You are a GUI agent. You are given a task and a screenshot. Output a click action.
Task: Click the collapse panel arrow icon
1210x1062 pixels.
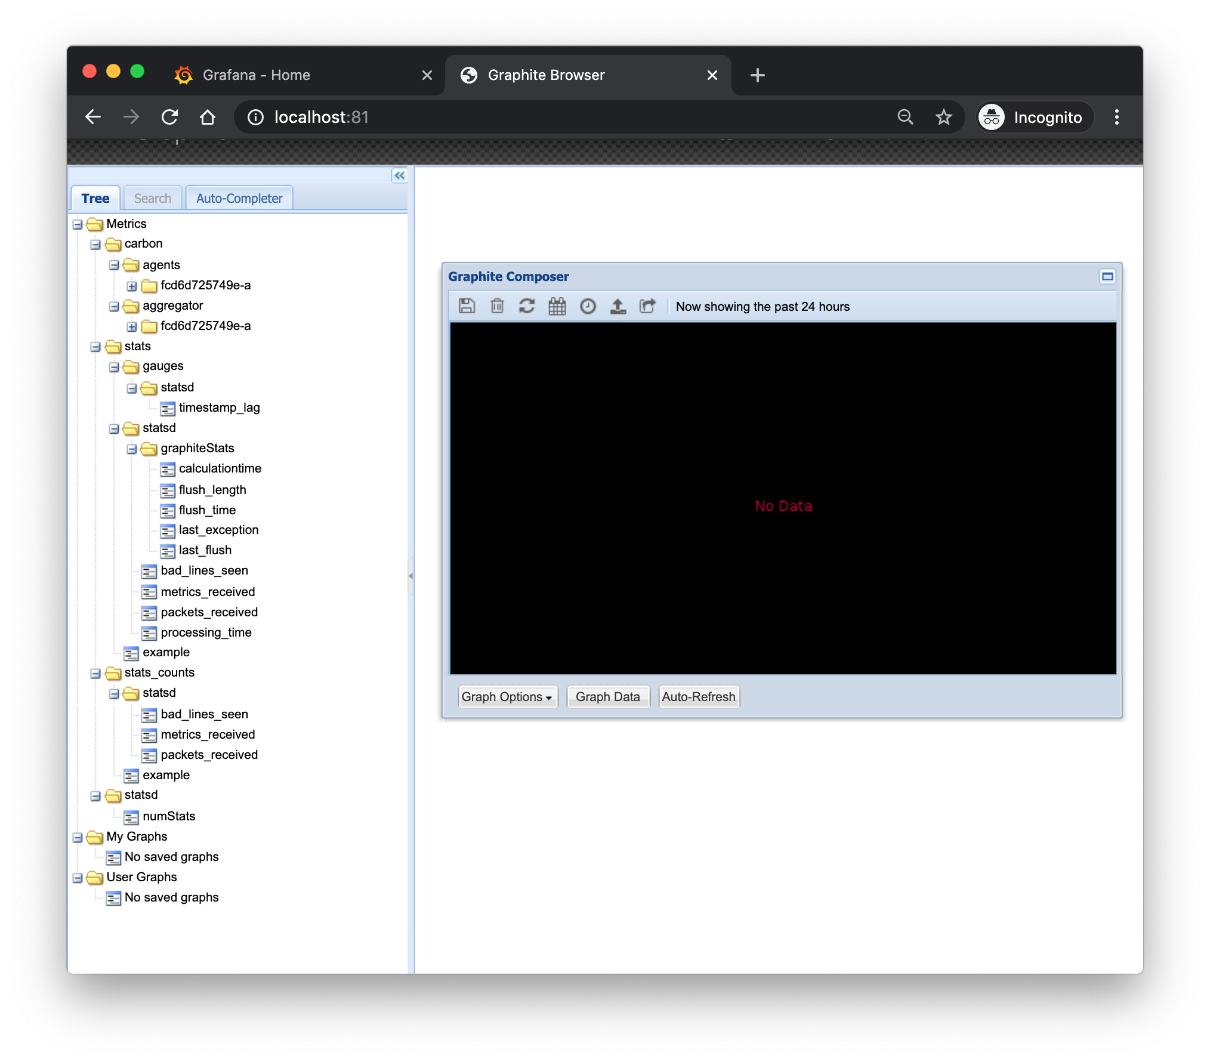tap(400, 175)
